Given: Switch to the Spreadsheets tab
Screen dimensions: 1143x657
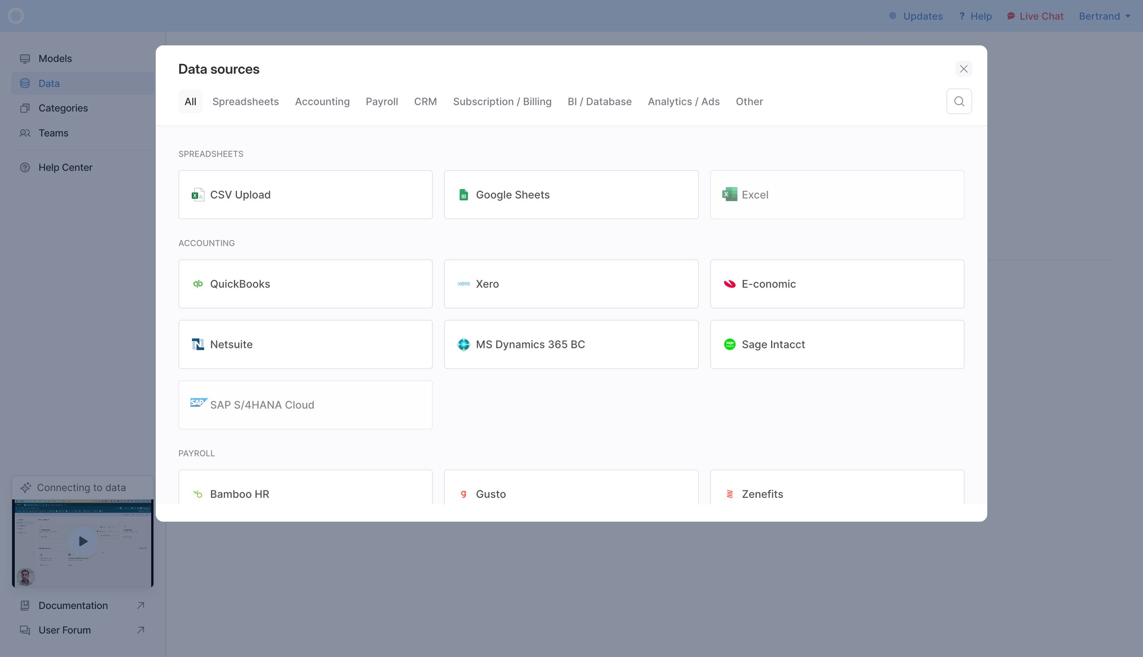Looking at the screenshot, I should [245, 101].
